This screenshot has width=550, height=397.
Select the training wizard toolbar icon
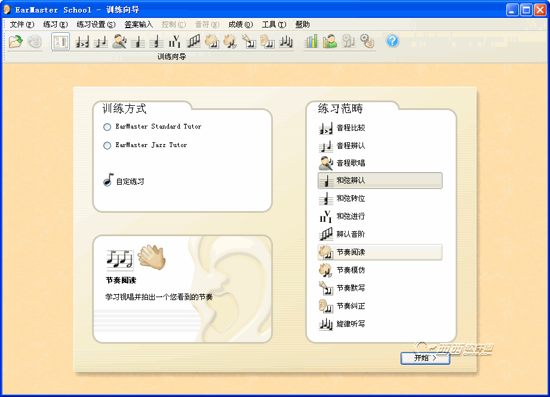[61, 41]
